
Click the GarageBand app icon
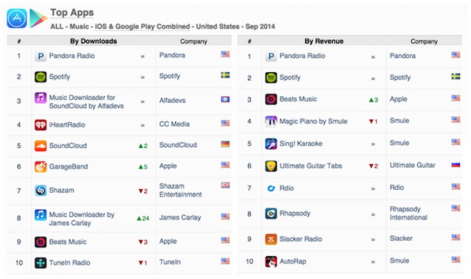pyautogui.click(x=40, y=166)
